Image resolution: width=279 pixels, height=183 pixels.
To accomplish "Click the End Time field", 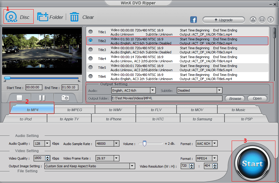I will point(70,87).
